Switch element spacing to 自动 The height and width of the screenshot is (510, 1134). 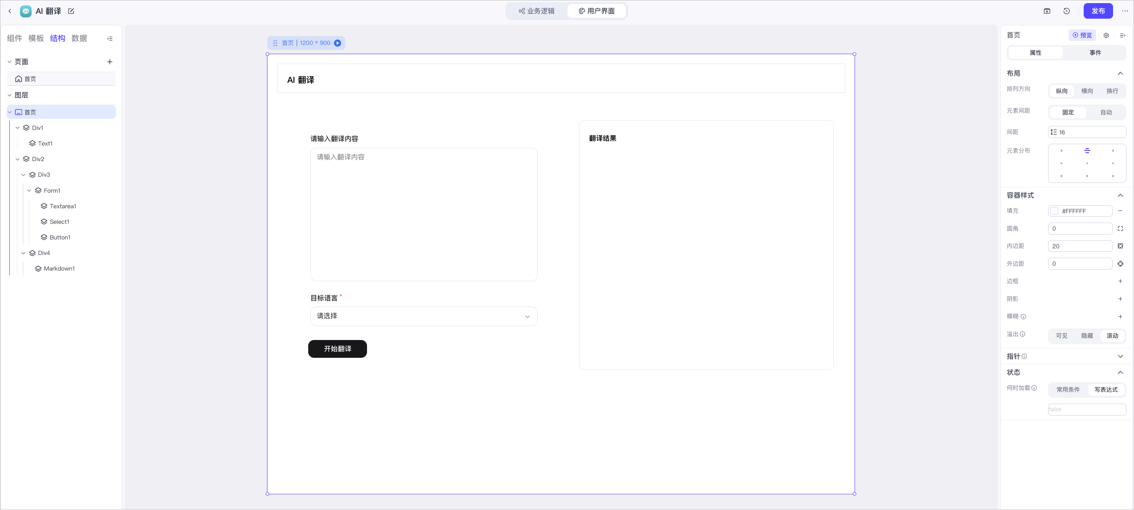point(1106,113)
